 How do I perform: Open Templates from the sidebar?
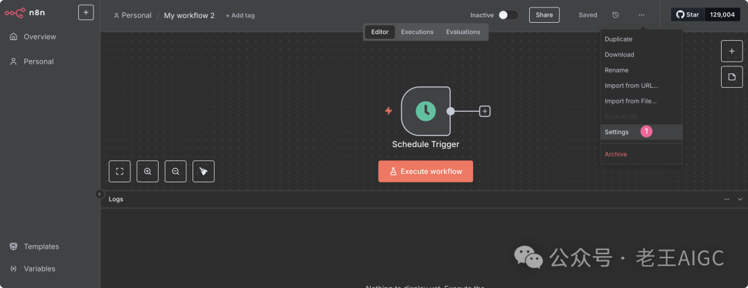pos(35,247)
